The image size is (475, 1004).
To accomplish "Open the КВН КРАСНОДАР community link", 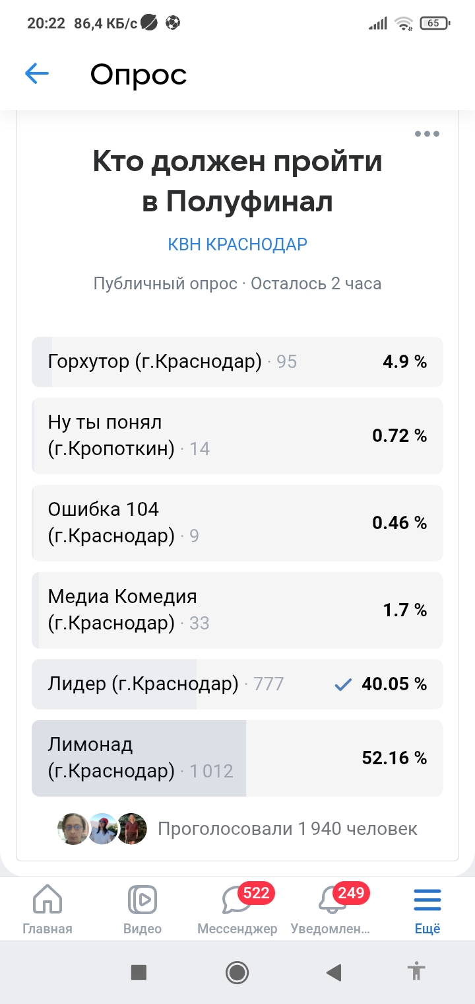I will click(237, 244).
